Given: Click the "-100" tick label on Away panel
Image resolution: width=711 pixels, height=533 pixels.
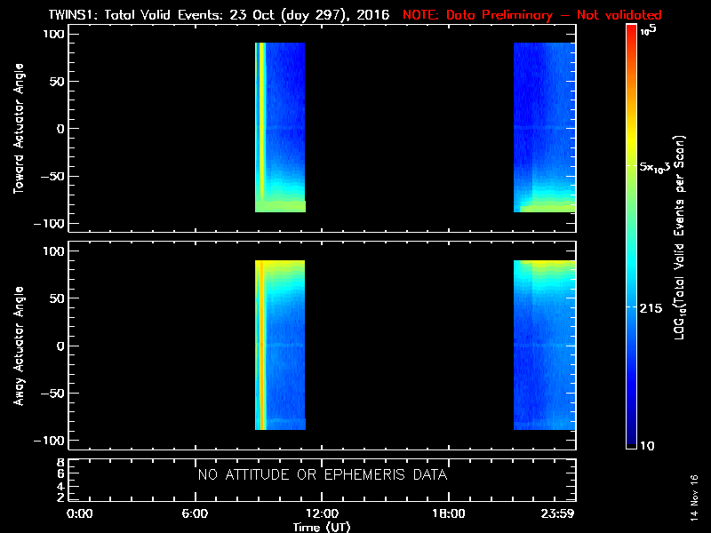Looking at the screenshot, I should click(x=50, y=441).
